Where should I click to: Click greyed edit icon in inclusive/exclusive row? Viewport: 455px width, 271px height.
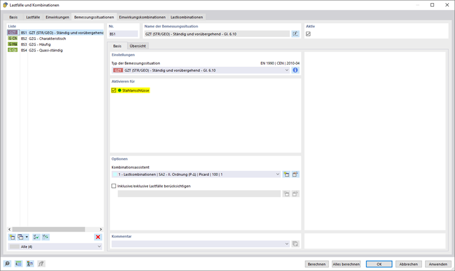click(x=295, y=194)
